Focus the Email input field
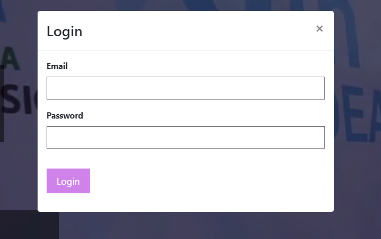This screenshot has width=381, height=239. [x=186, y=88]
